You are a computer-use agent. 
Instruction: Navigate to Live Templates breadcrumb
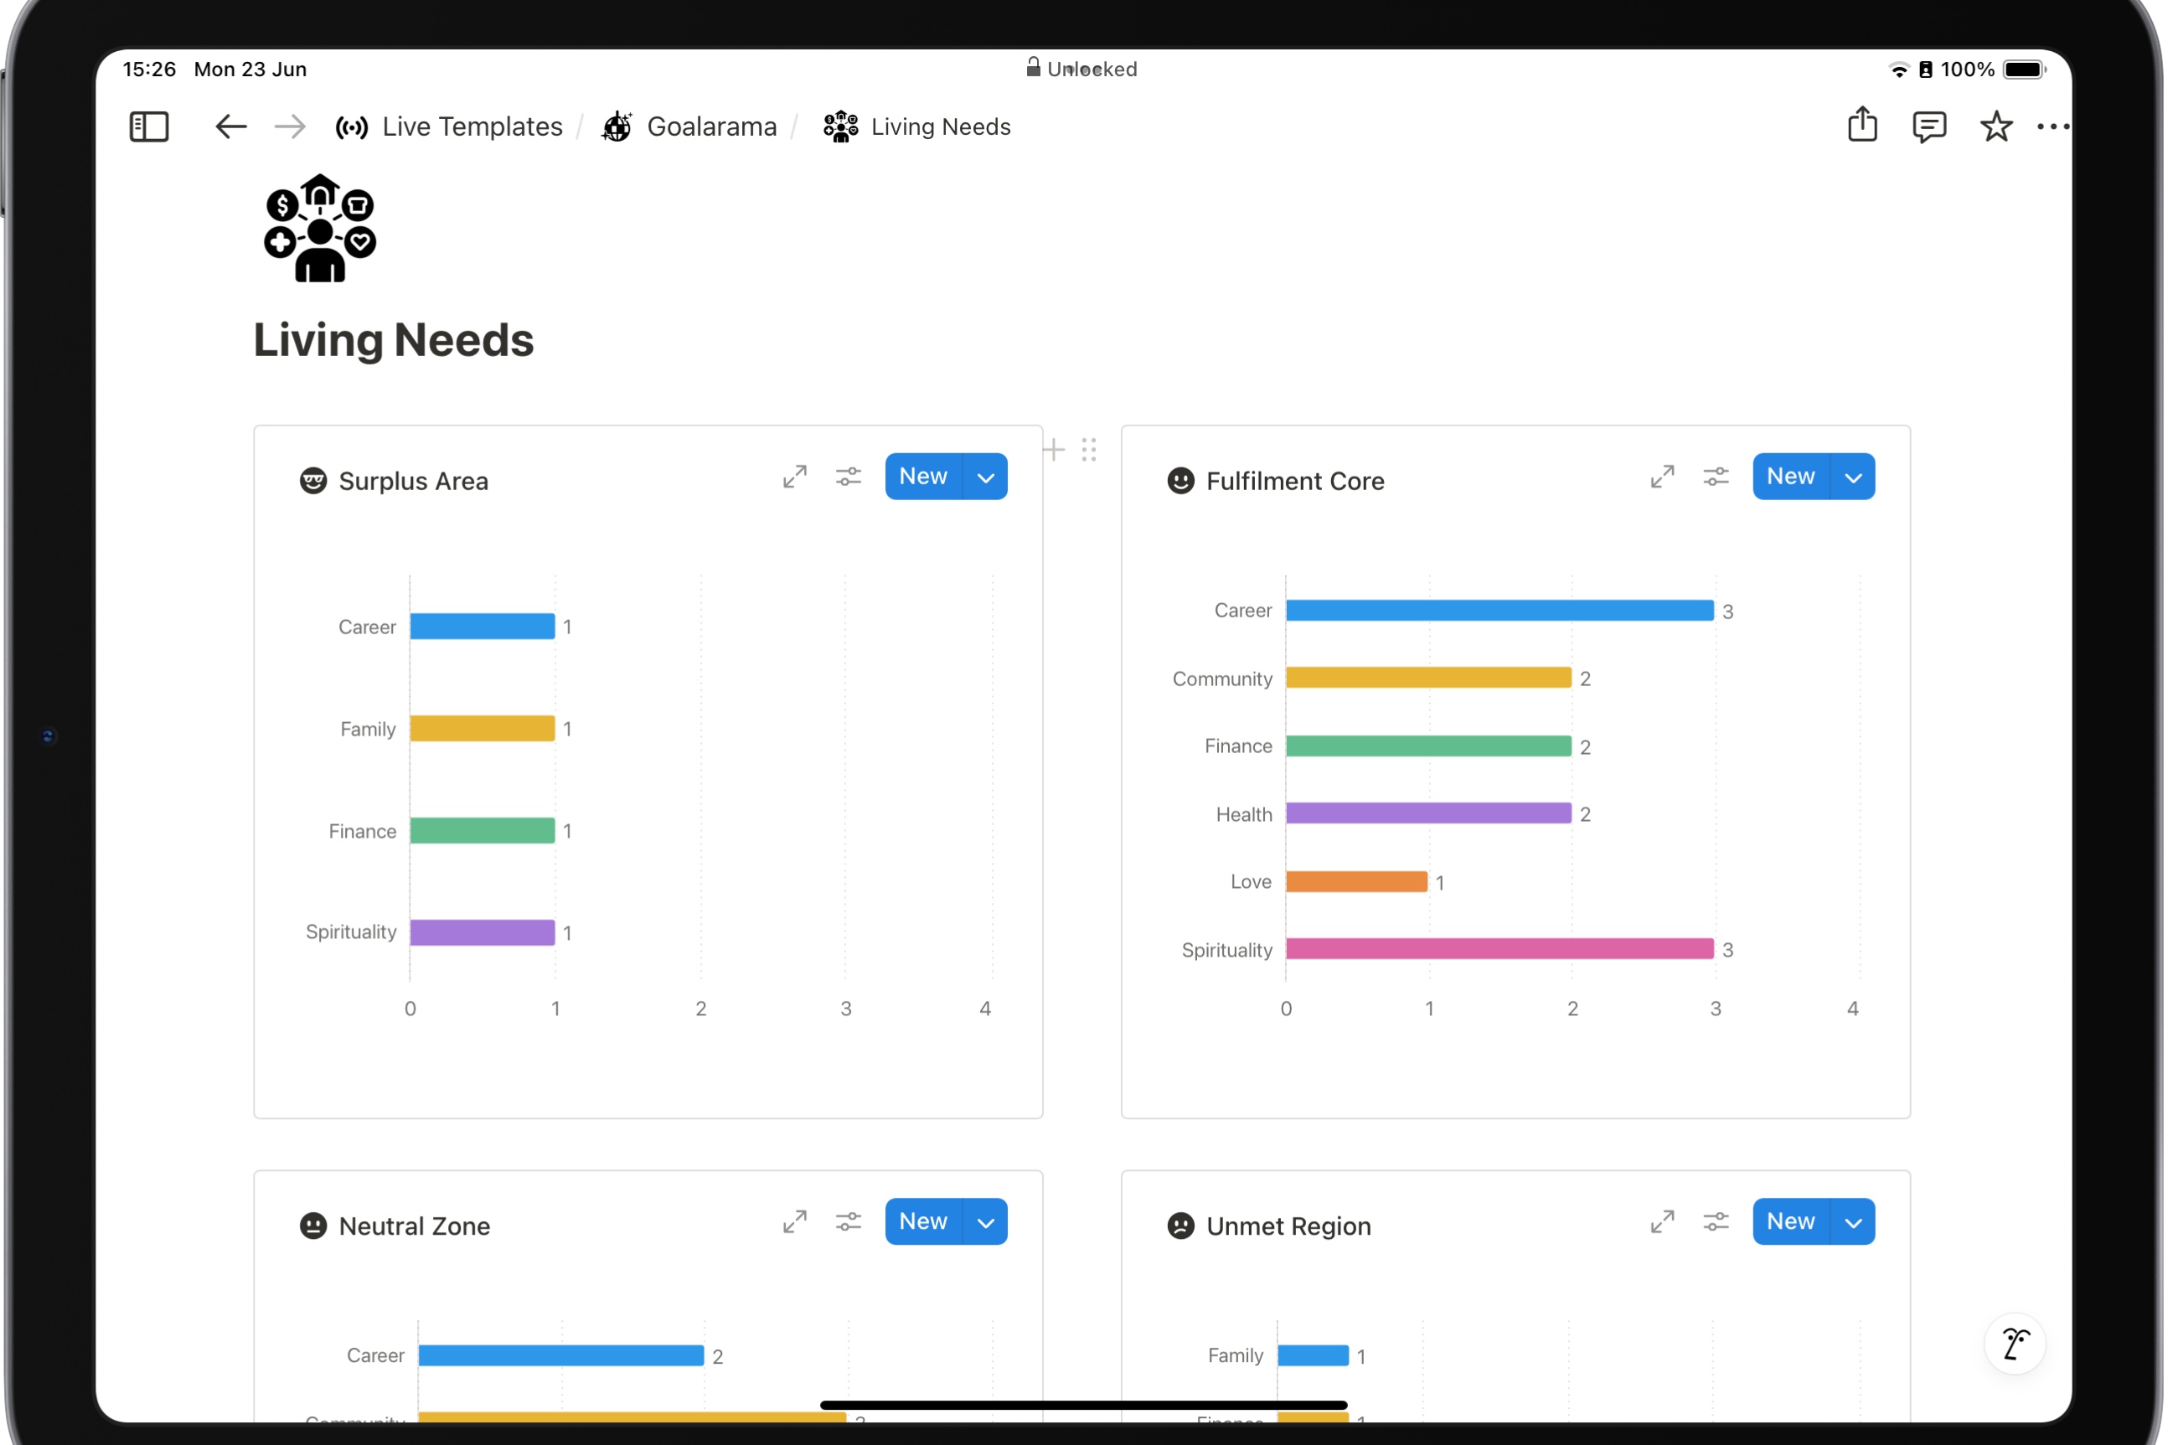[471, 126]
